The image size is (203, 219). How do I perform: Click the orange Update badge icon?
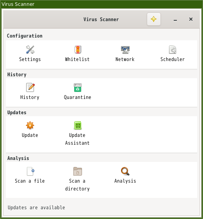(30, 126)
